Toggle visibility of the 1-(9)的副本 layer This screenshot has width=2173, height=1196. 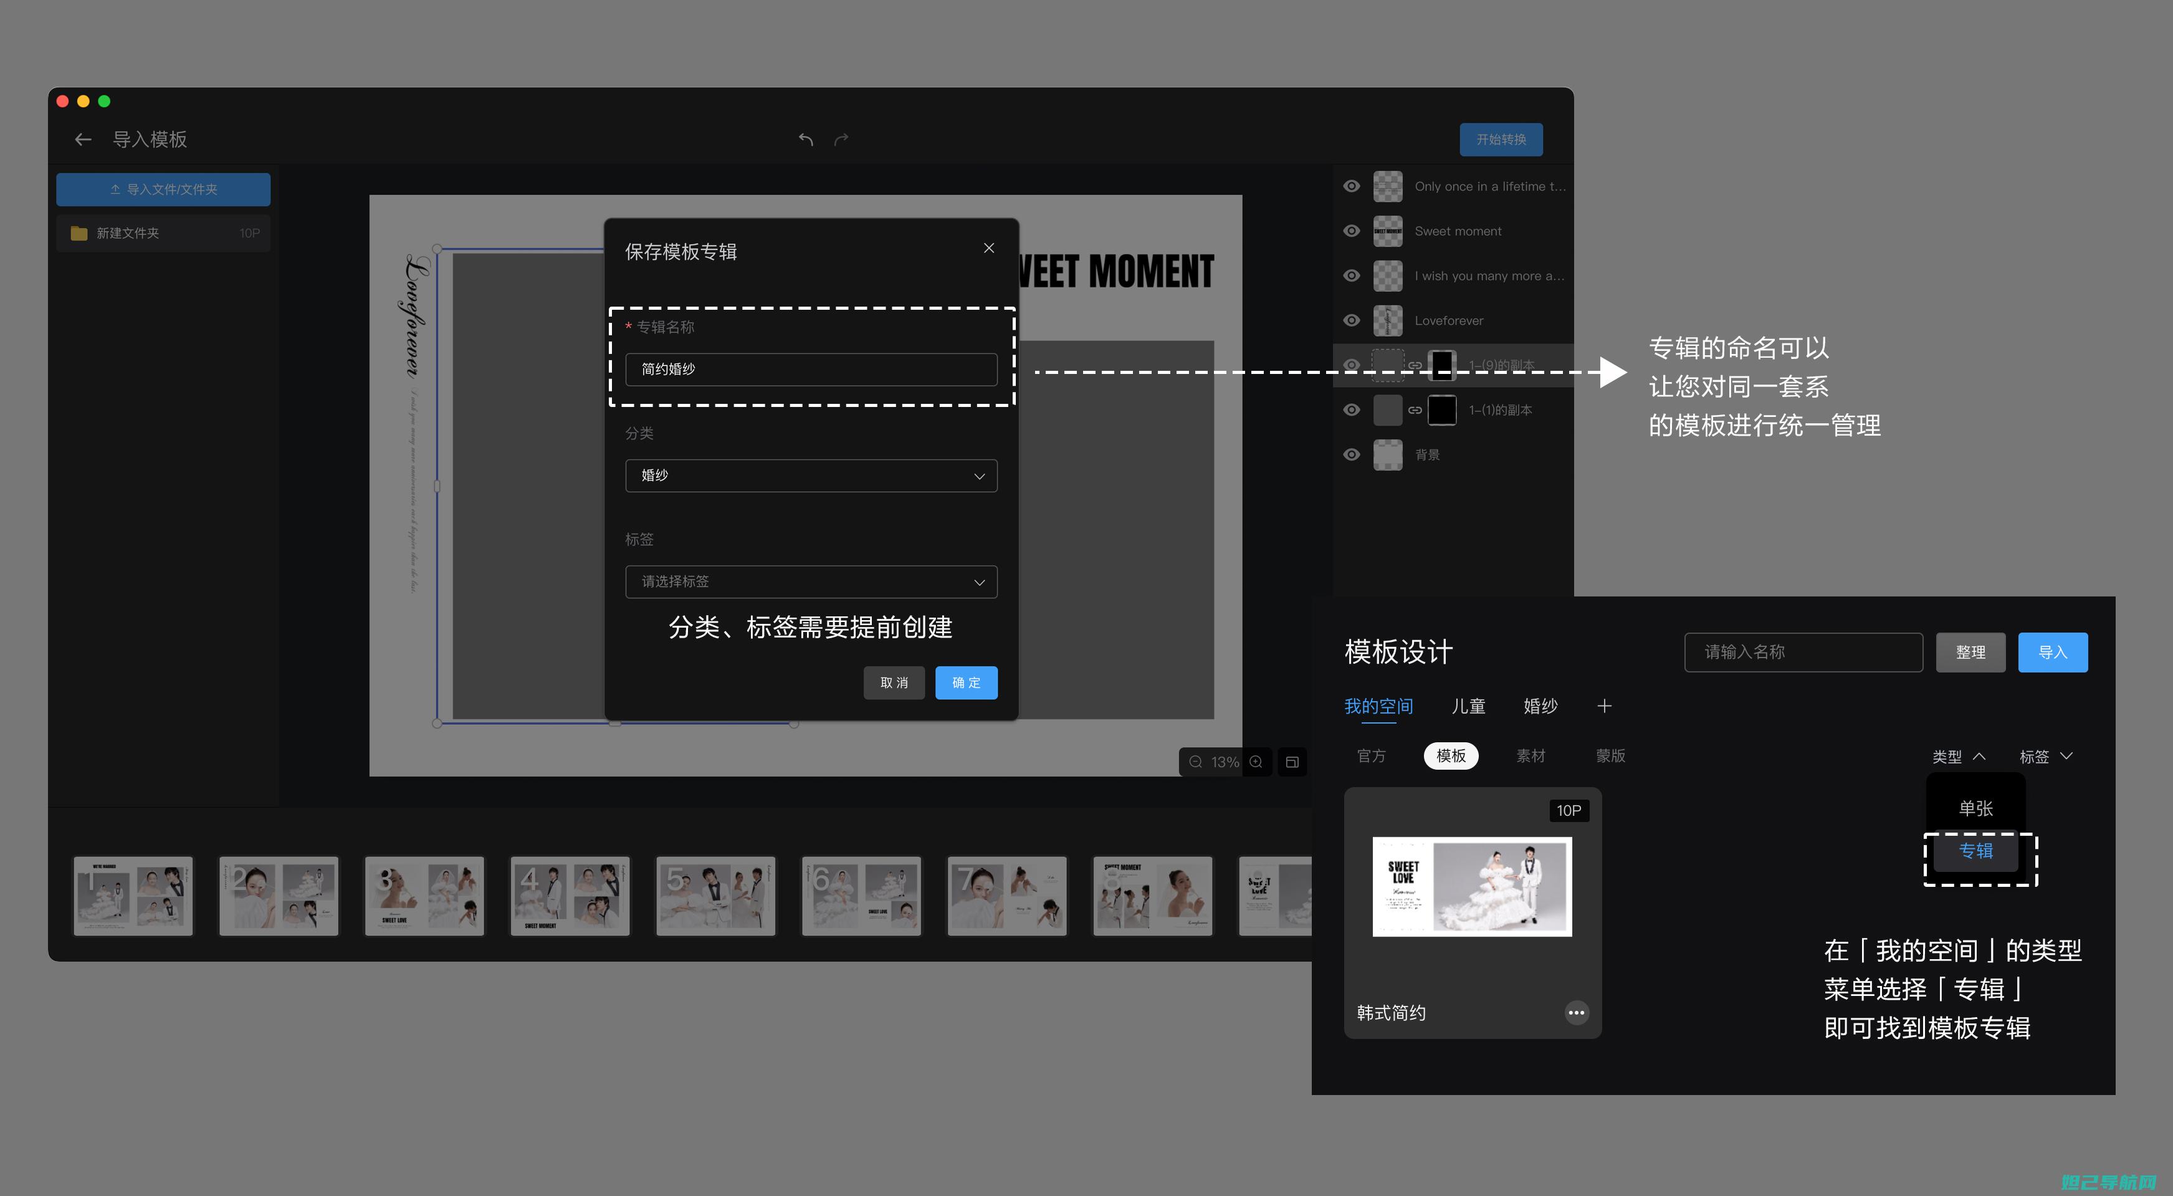(x=1352, y=365)
